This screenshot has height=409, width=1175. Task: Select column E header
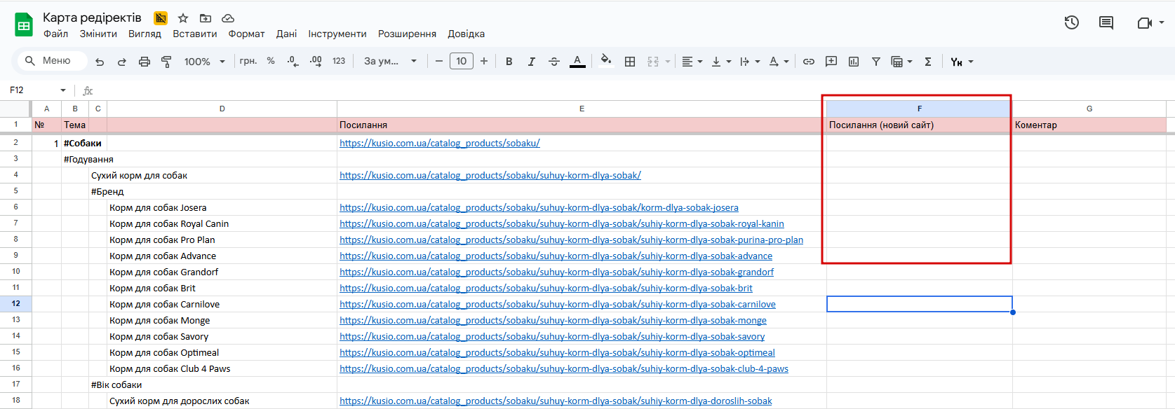582,109
